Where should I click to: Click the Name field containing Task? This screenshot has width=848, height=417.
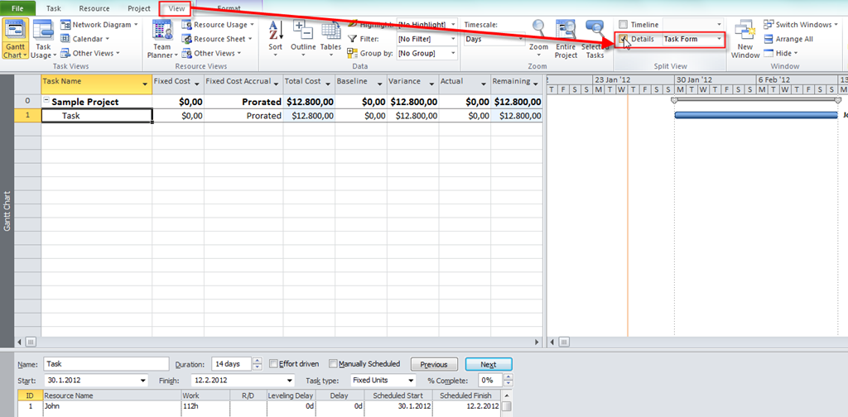(x=105, y=364)
